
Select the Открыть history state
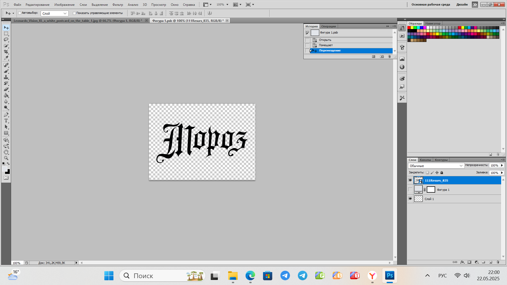[325, 40]
